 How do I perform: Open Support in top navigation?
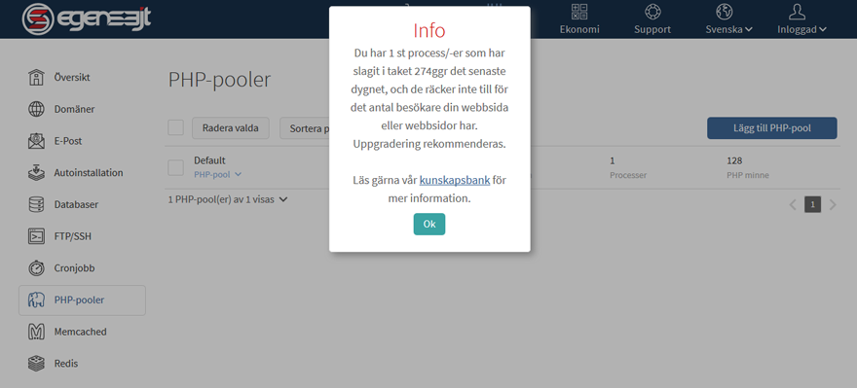pos(652,29)
